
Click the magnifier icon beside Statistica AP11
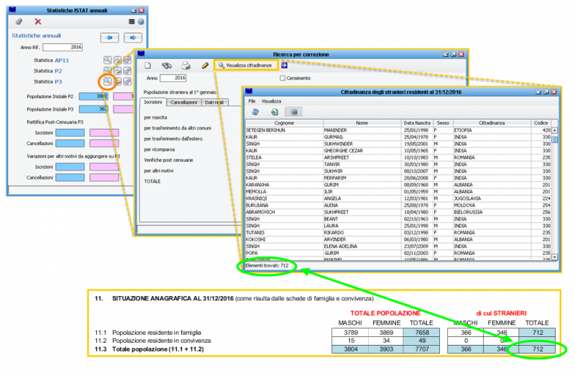click(107, 60)
